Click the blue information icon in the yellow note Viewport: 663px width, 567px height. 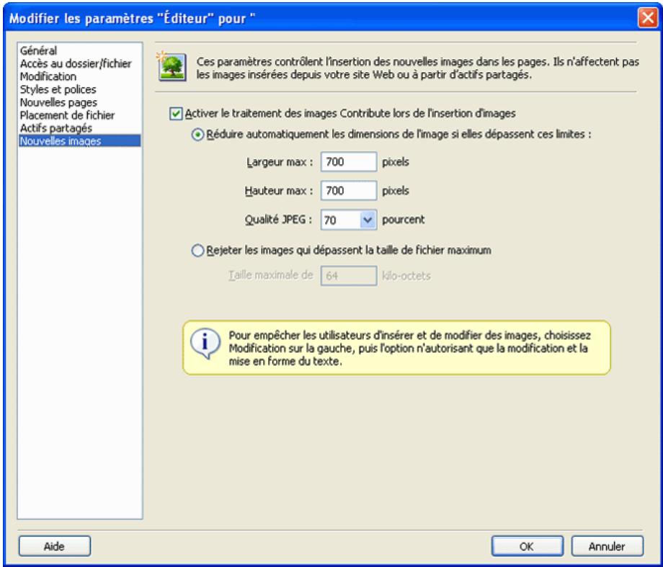(205, 342)
